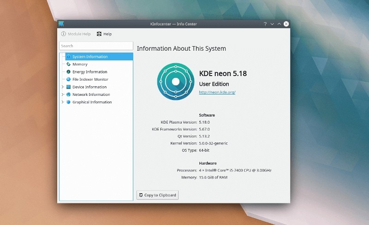The height and width of the screenshot is (225, 369).
Task: Click the Kernel Version value 5.0.0-32-generic
Action: (x=213, y=143)
